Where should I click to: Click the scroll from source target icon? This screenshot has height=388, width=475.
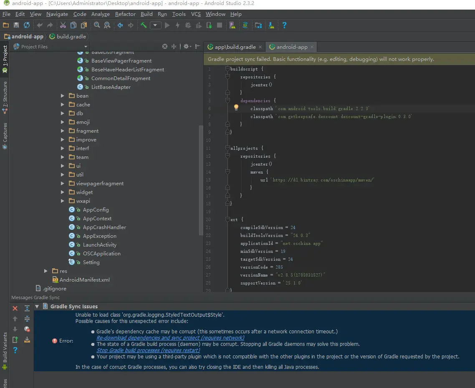165,47
